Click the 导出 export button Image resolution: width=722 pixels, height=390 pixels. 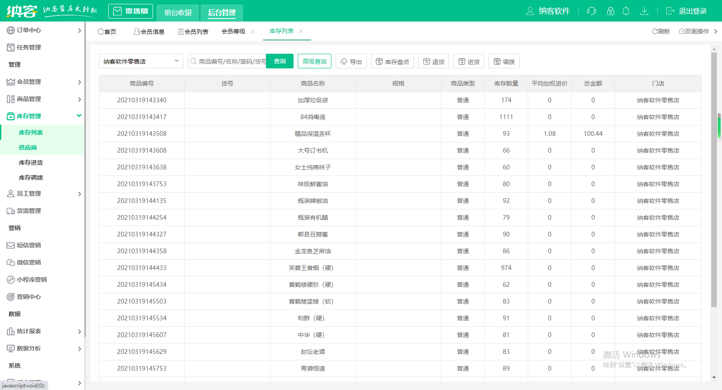tap(351, 61)
